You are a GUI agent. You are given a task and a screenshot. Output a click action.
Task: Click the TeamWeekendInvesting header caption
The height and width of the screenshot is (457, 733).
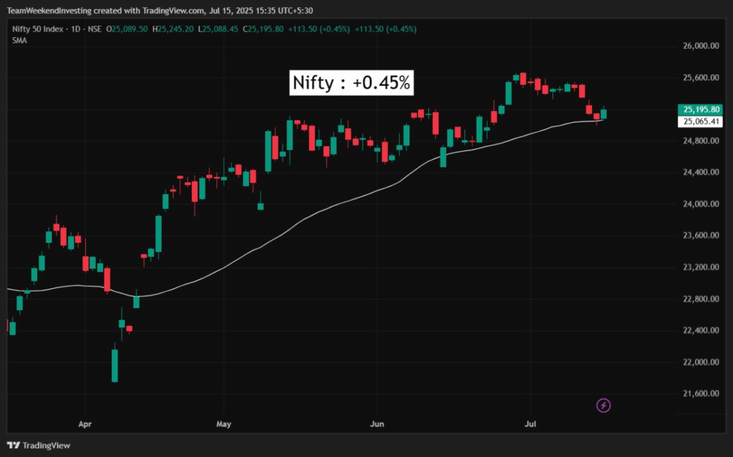pos(160,10)
